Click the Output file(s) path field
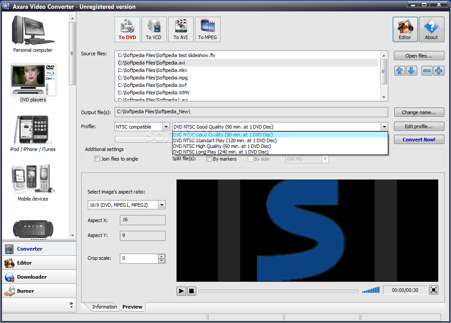 pyautogui.click(x=251, y=112)
